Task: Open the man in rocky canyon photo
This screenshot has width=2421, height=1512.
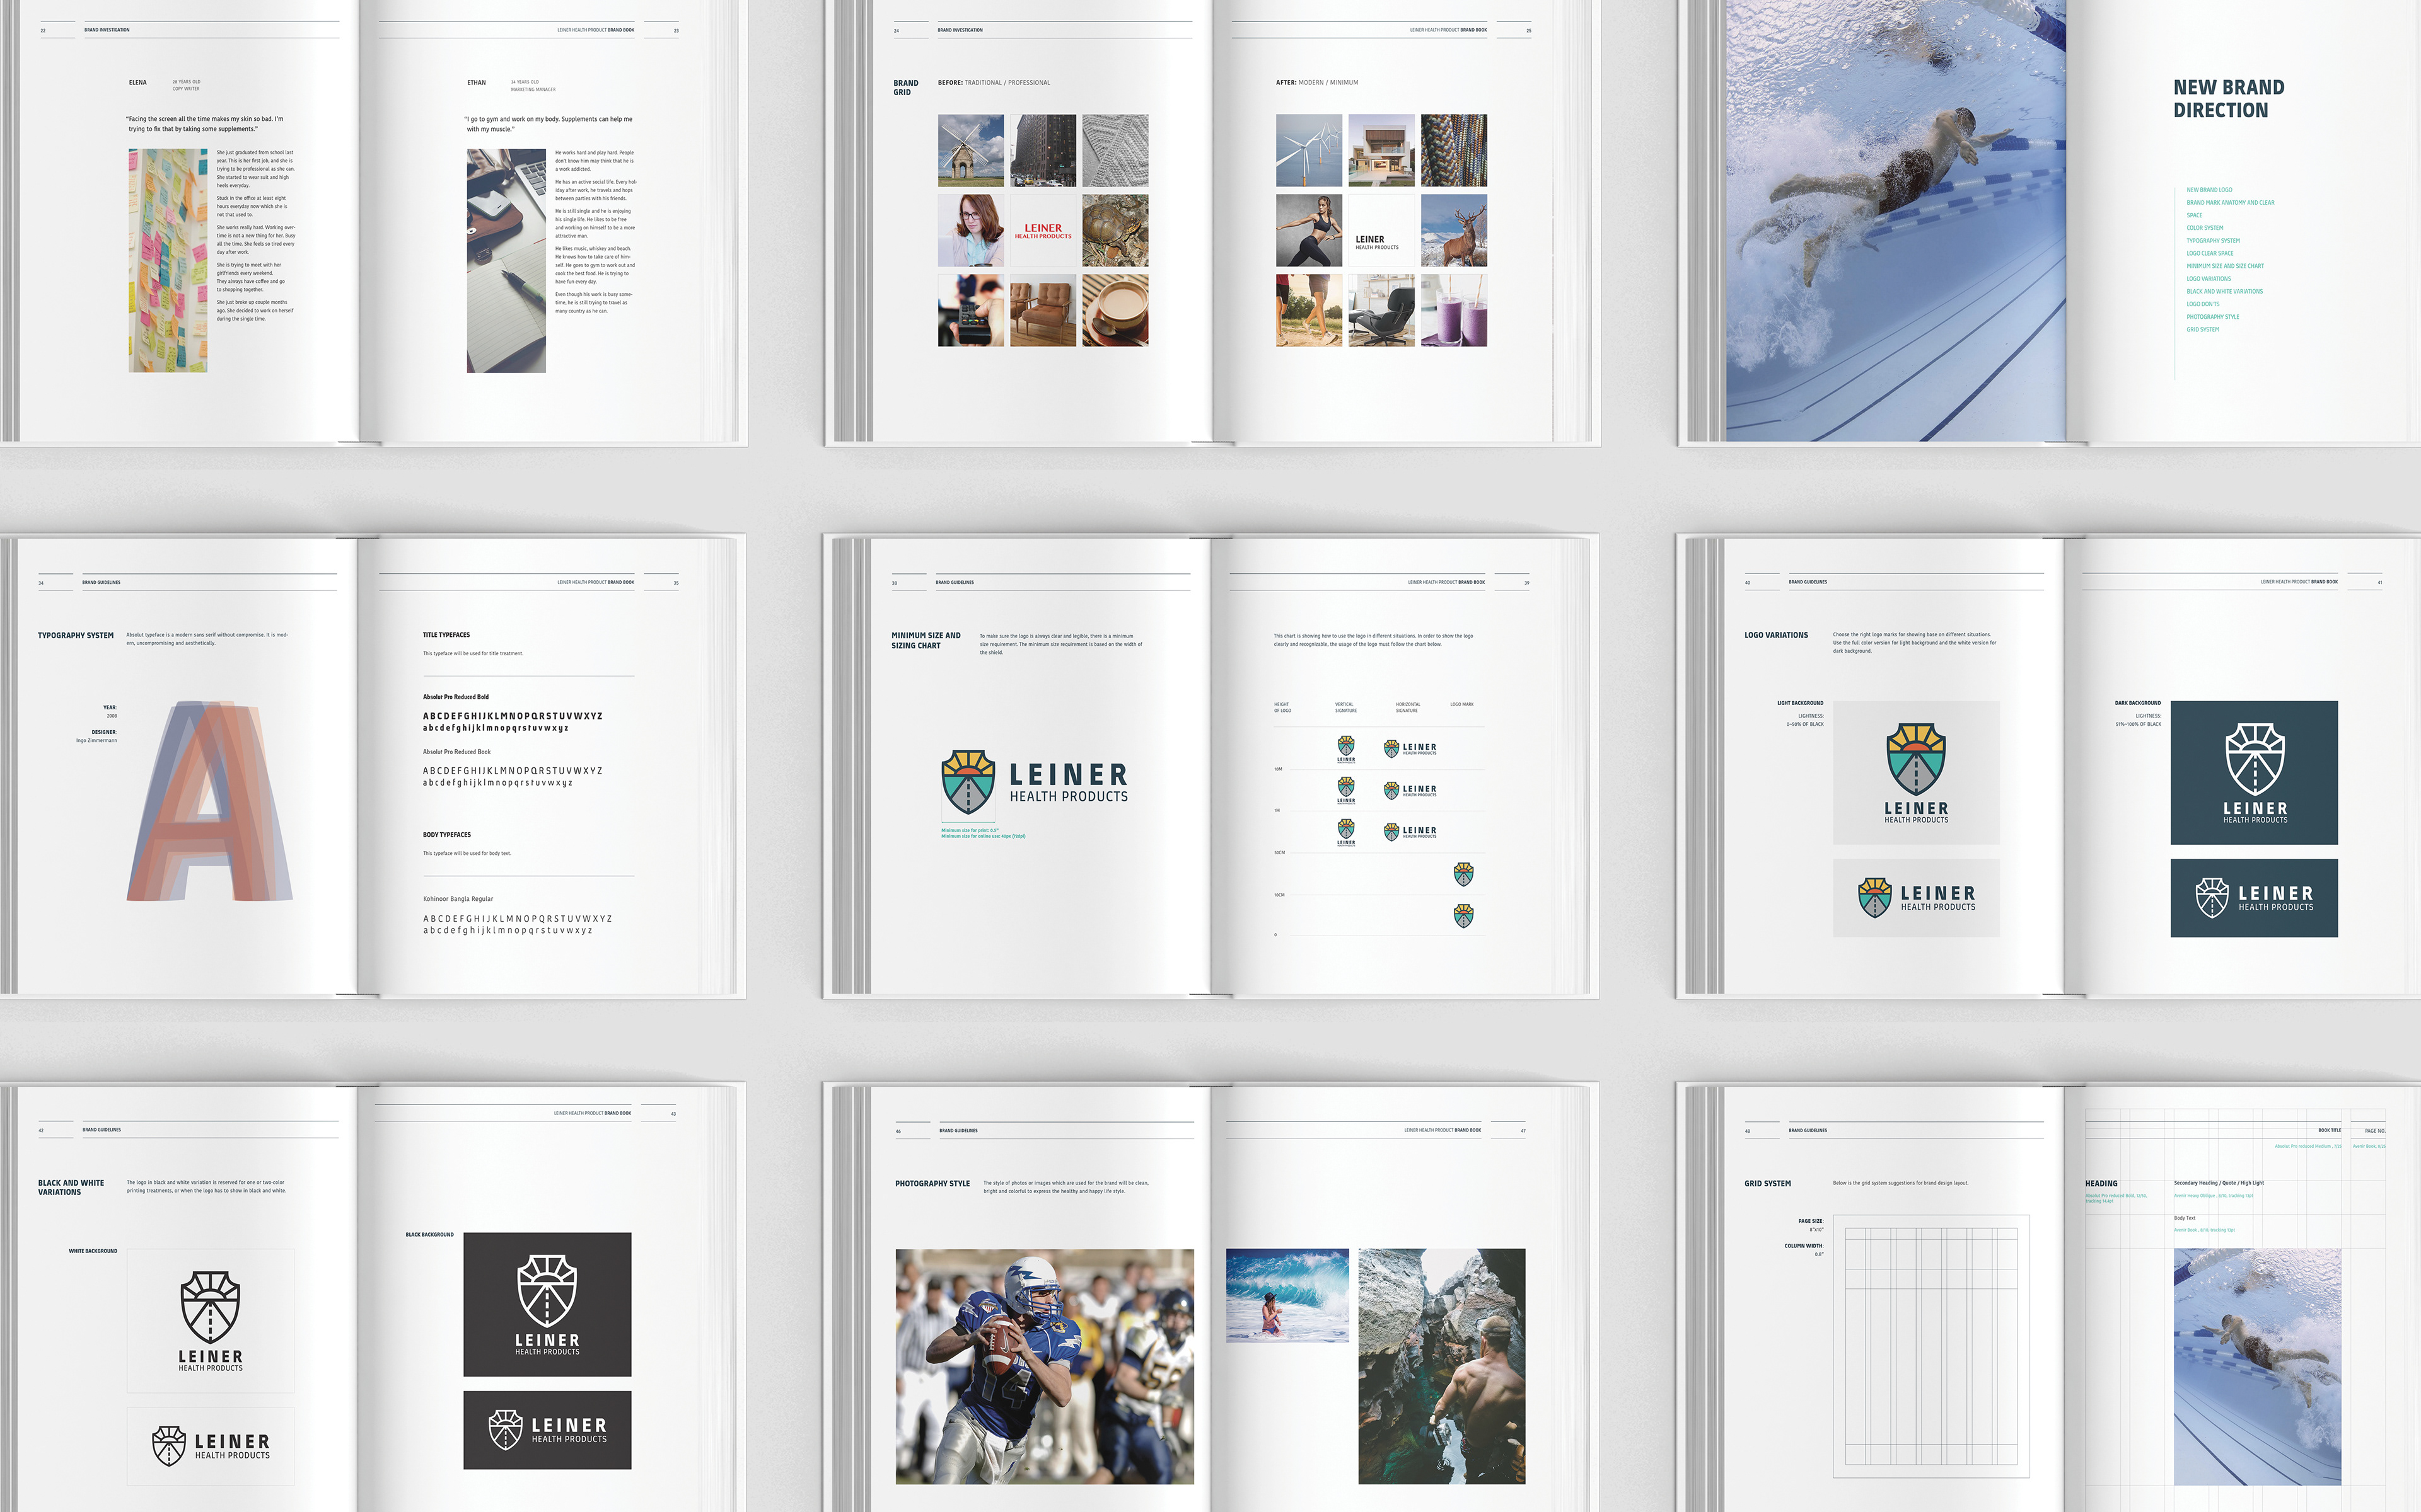Action: [1442, 1366]
